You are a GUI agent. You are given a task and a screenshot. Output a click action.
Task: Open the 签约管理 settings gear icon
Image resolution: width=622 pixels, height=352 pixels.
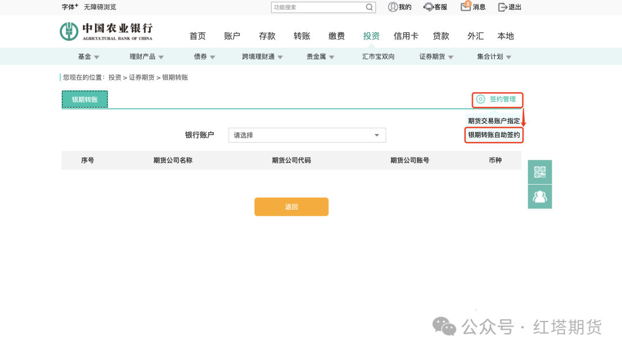[481, 99]
